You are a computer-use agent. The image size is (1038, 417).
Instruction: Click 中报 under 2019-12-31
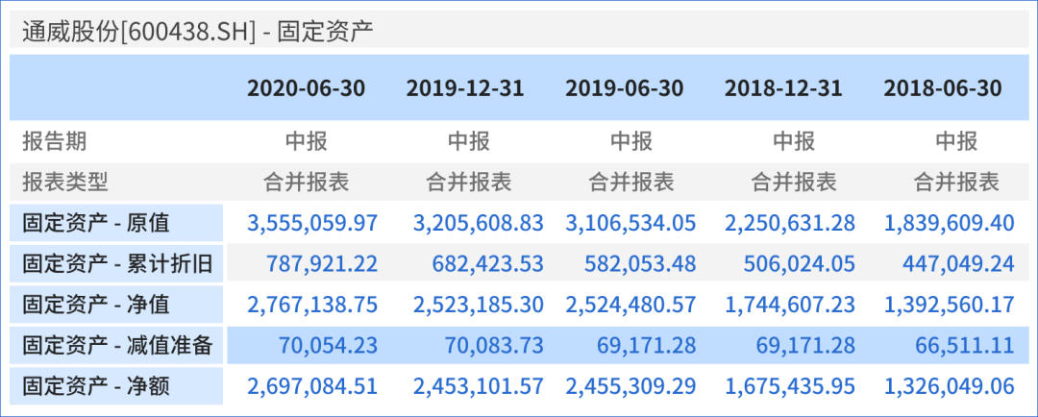[x=469, y=141]
